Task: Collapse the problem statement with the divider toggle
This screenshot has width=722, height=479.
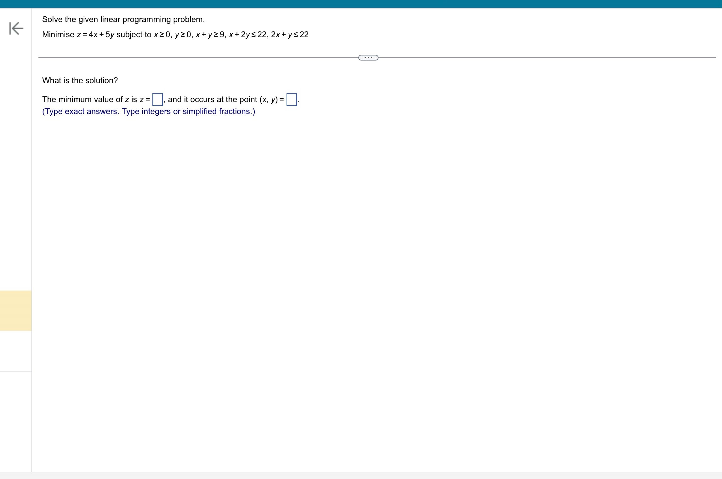Action: click(368, 57)
